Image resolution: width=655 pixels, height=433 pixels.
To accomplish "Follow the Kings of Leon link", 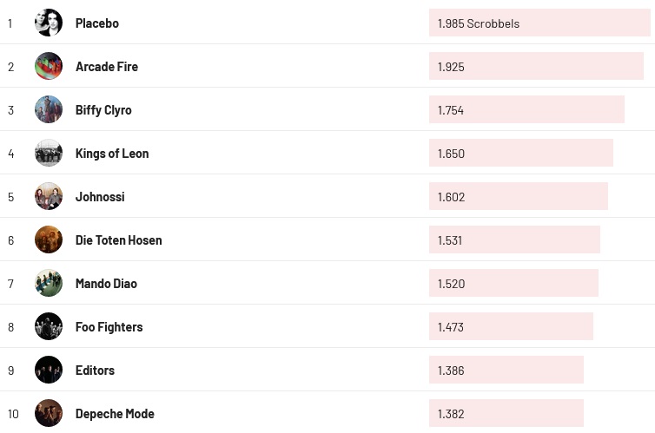I will click(112, 154).
